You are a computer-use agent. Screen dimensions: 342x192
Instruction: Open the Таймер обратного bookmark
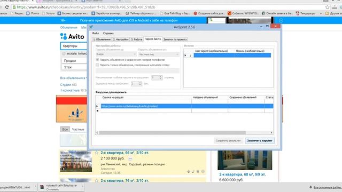pyautogui.click(x=141, y=13)
